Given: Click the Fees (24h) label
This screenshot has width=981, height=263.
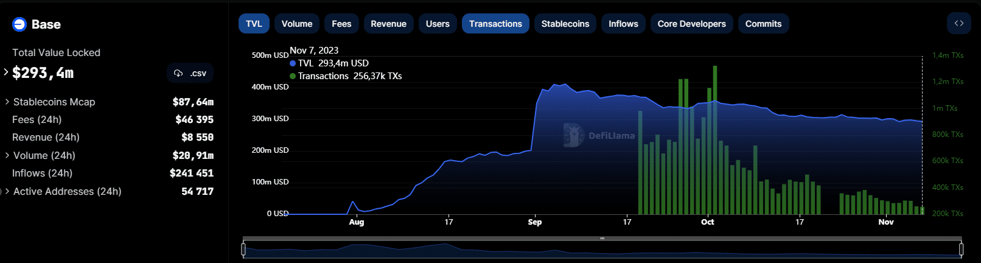Looking at the screenshot, I should 37,119.
